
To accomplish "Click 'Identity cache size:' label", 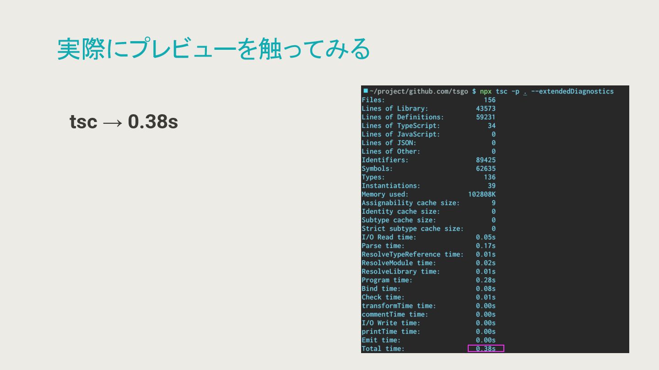I will [401, 211].
